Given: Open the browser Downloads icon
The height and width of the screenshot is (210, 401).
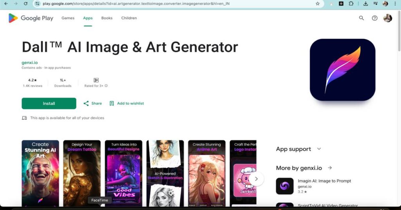Looking at the screenshot, I should pos(366,4).
